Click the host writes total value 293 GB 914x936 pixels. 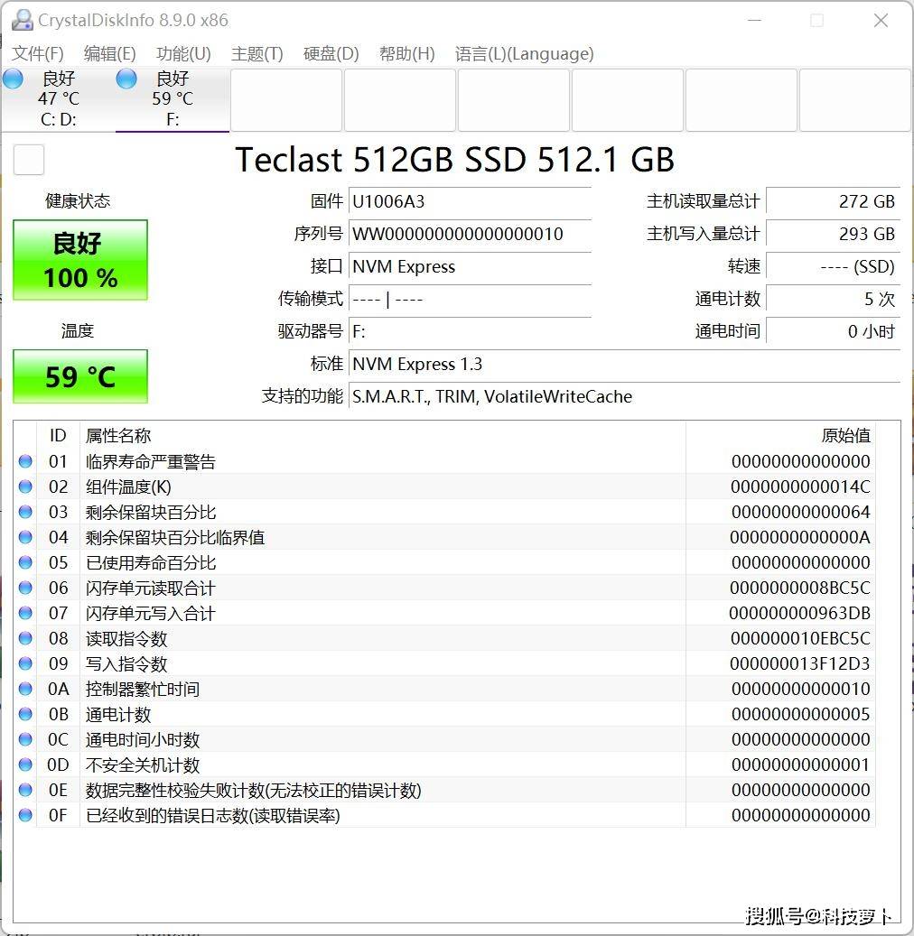833,234
